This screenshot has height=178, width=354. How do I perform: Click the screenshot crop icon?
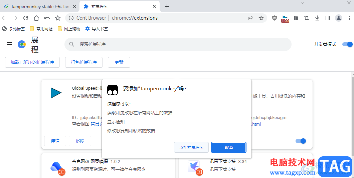tap(307, 18)
